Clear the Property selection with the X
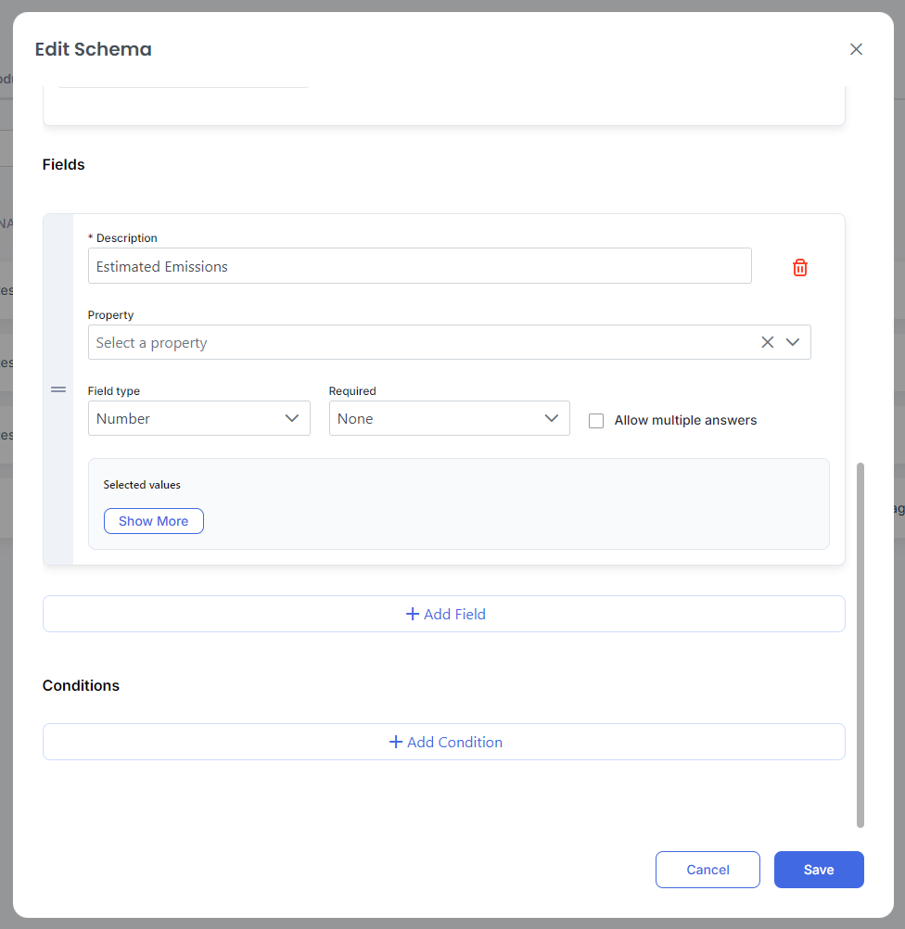This screenshot has height=929, width=905. tap(767, 342)
